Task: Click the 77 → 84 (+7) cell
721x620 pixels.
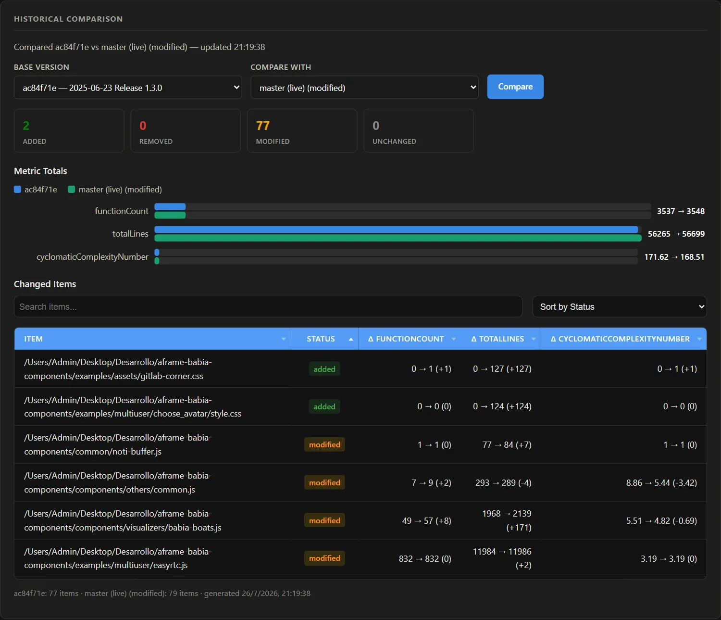Action: 507,445
